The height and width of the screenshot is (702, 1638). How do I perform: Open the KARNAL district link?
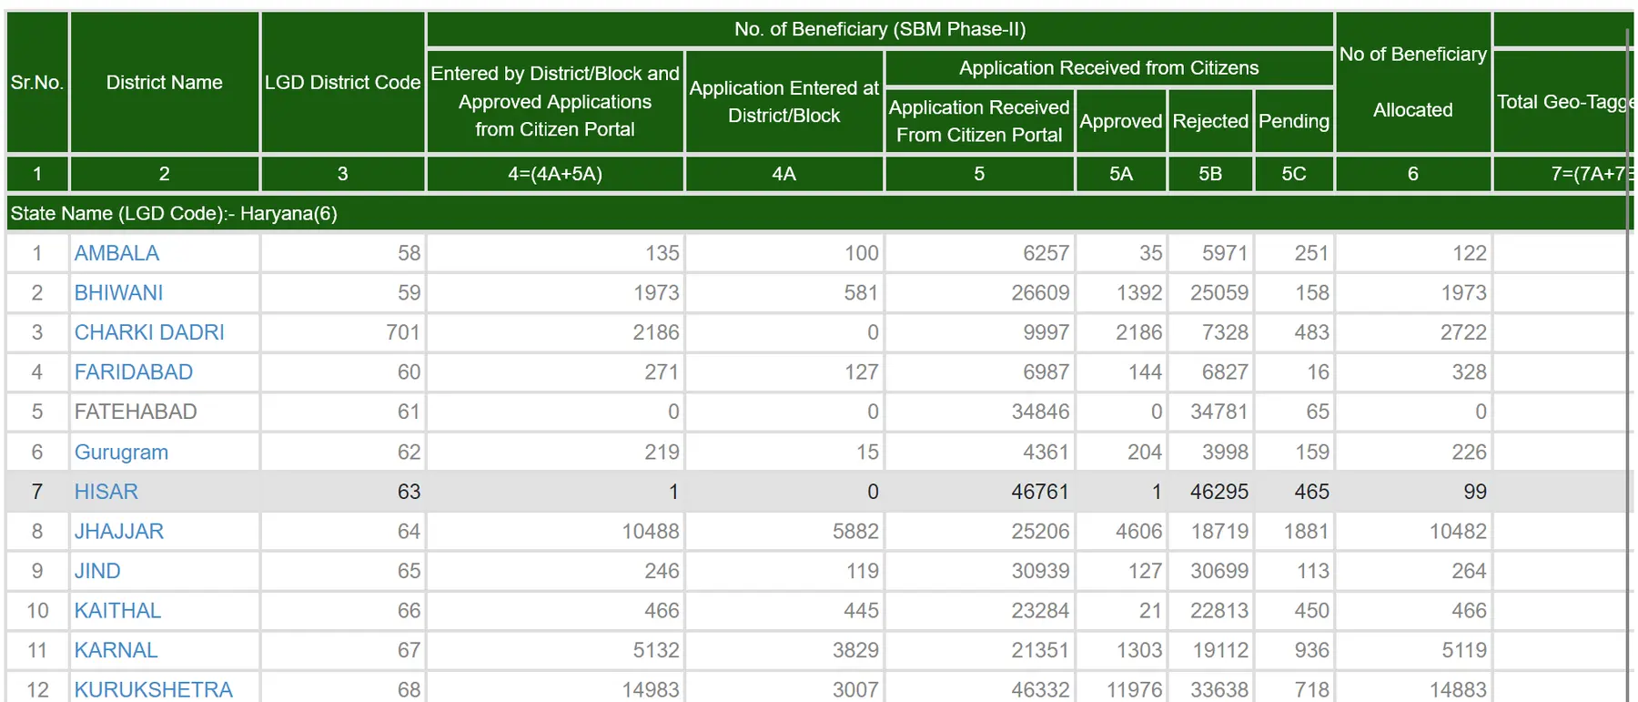point(116,651)
